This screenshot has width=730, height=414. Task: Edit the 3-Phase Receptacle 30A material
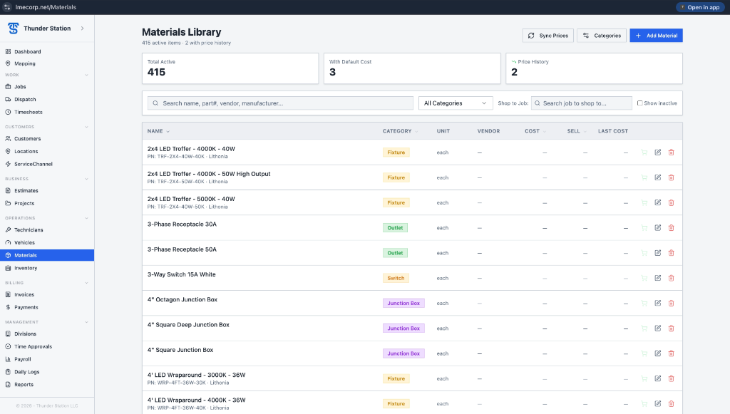tap(658, 227)
